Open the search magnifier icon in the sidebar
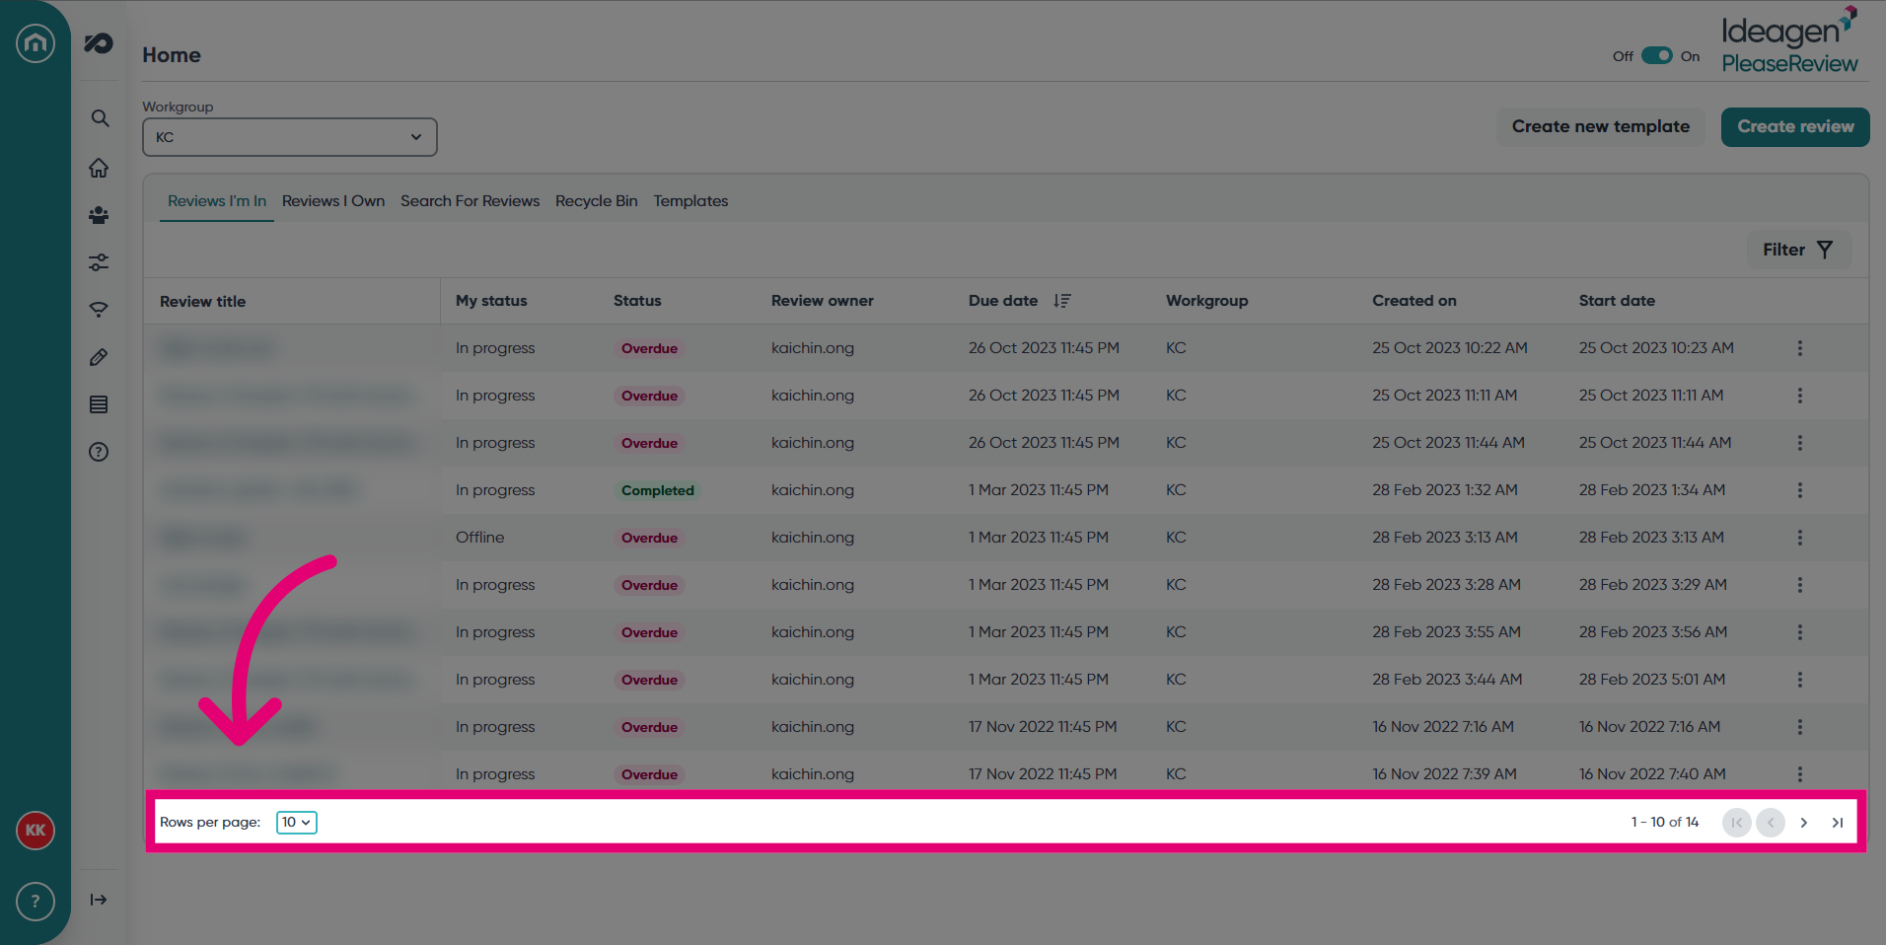This screenshot has width=1886, height=945. pyautogui.click(x=100, y=118)
